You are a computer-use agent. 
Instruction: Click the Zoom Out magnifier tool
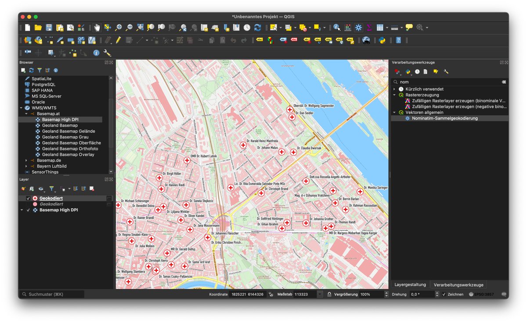click(x=129, y=28)
